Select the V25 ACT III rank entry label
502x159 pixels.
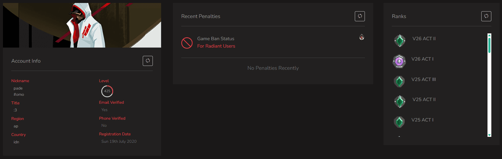click(x=424, y=79)
